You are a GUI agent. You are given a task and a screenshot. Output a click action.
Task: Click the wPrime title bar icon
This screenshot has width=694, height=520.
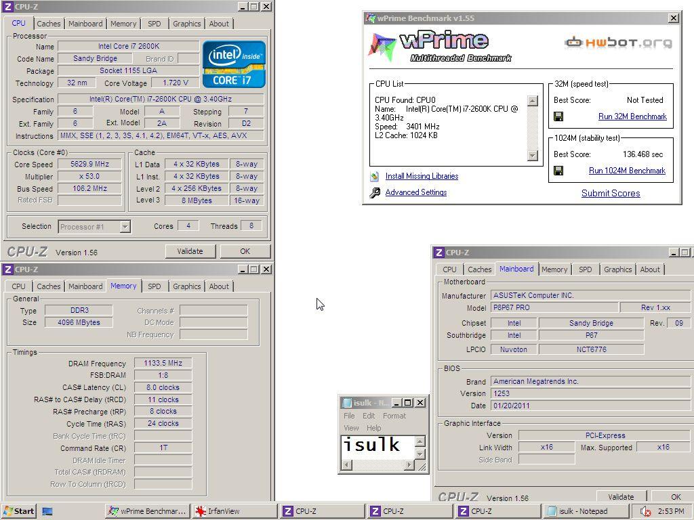click(x=370, y=18)
